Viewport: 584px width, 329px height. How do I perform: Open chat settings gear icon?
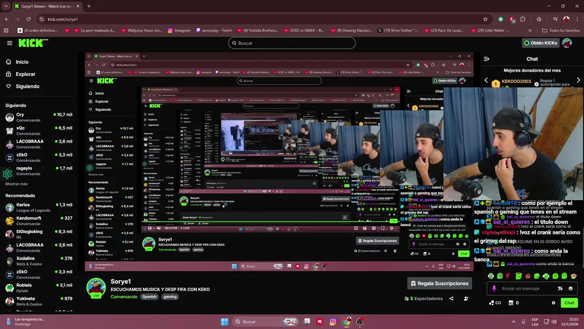[x=553, y=302]
